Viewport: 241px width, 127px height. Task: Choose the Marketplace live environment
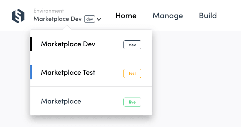(91, 101)
